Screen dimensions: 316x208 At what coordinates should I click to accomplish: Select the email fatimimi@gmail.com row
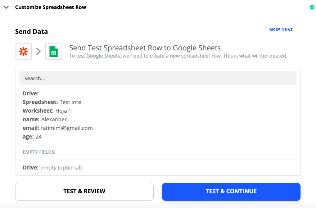[x=58, y=128]
